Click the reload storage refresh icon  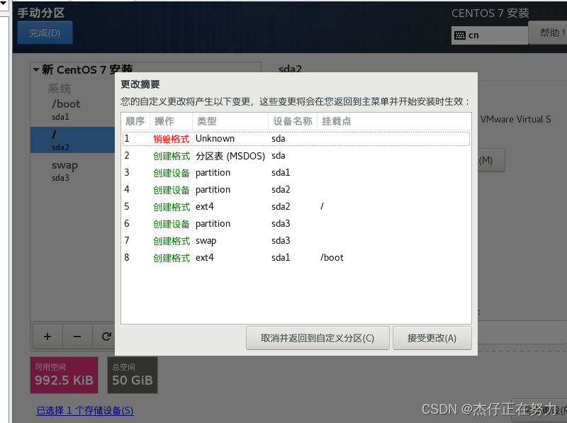(106, 337)
